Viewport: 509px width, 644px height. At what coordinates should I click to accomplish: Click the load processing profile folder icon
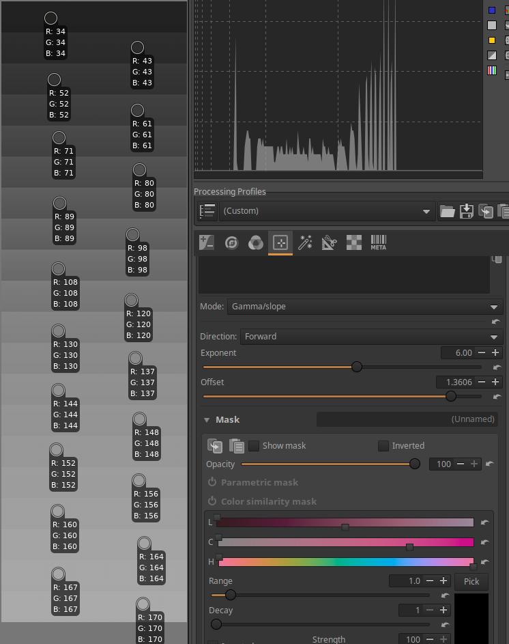tap(447, 211)
